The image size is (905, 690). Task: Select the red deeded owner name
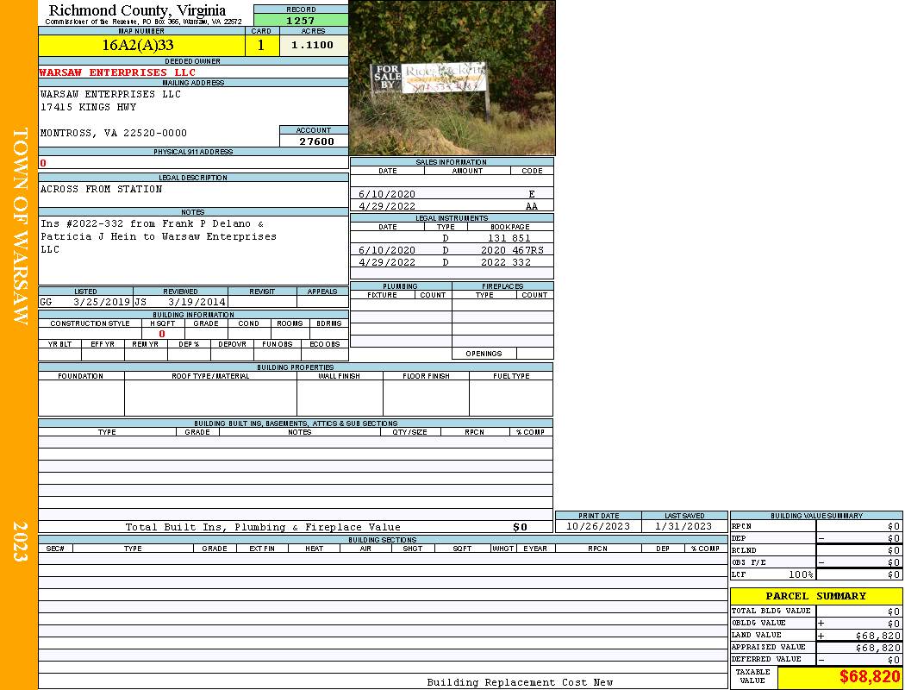(x=117, y=72)
